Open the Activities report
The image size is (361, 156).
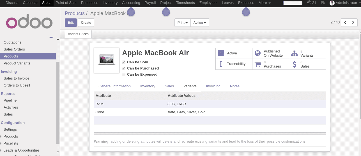pos(11,107)
